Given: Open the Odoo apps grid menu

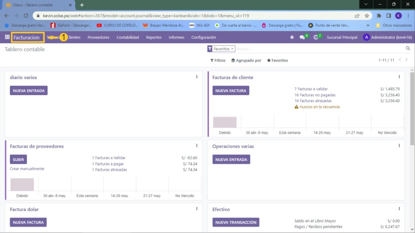Looking at the screenshot, I should (x=7, y=37).
